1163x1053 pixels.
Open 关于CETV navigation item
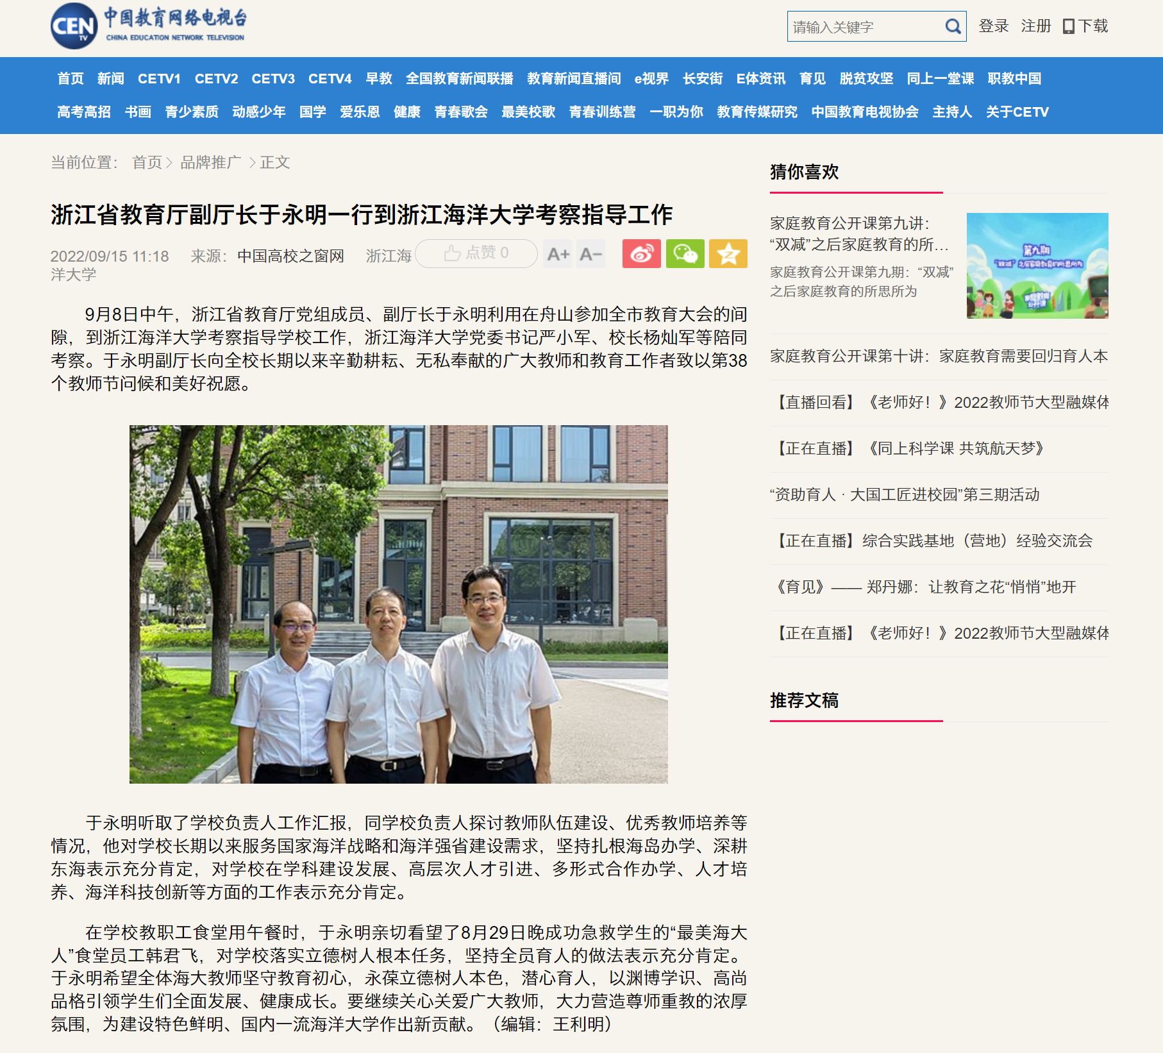(x=1017, y=112)
